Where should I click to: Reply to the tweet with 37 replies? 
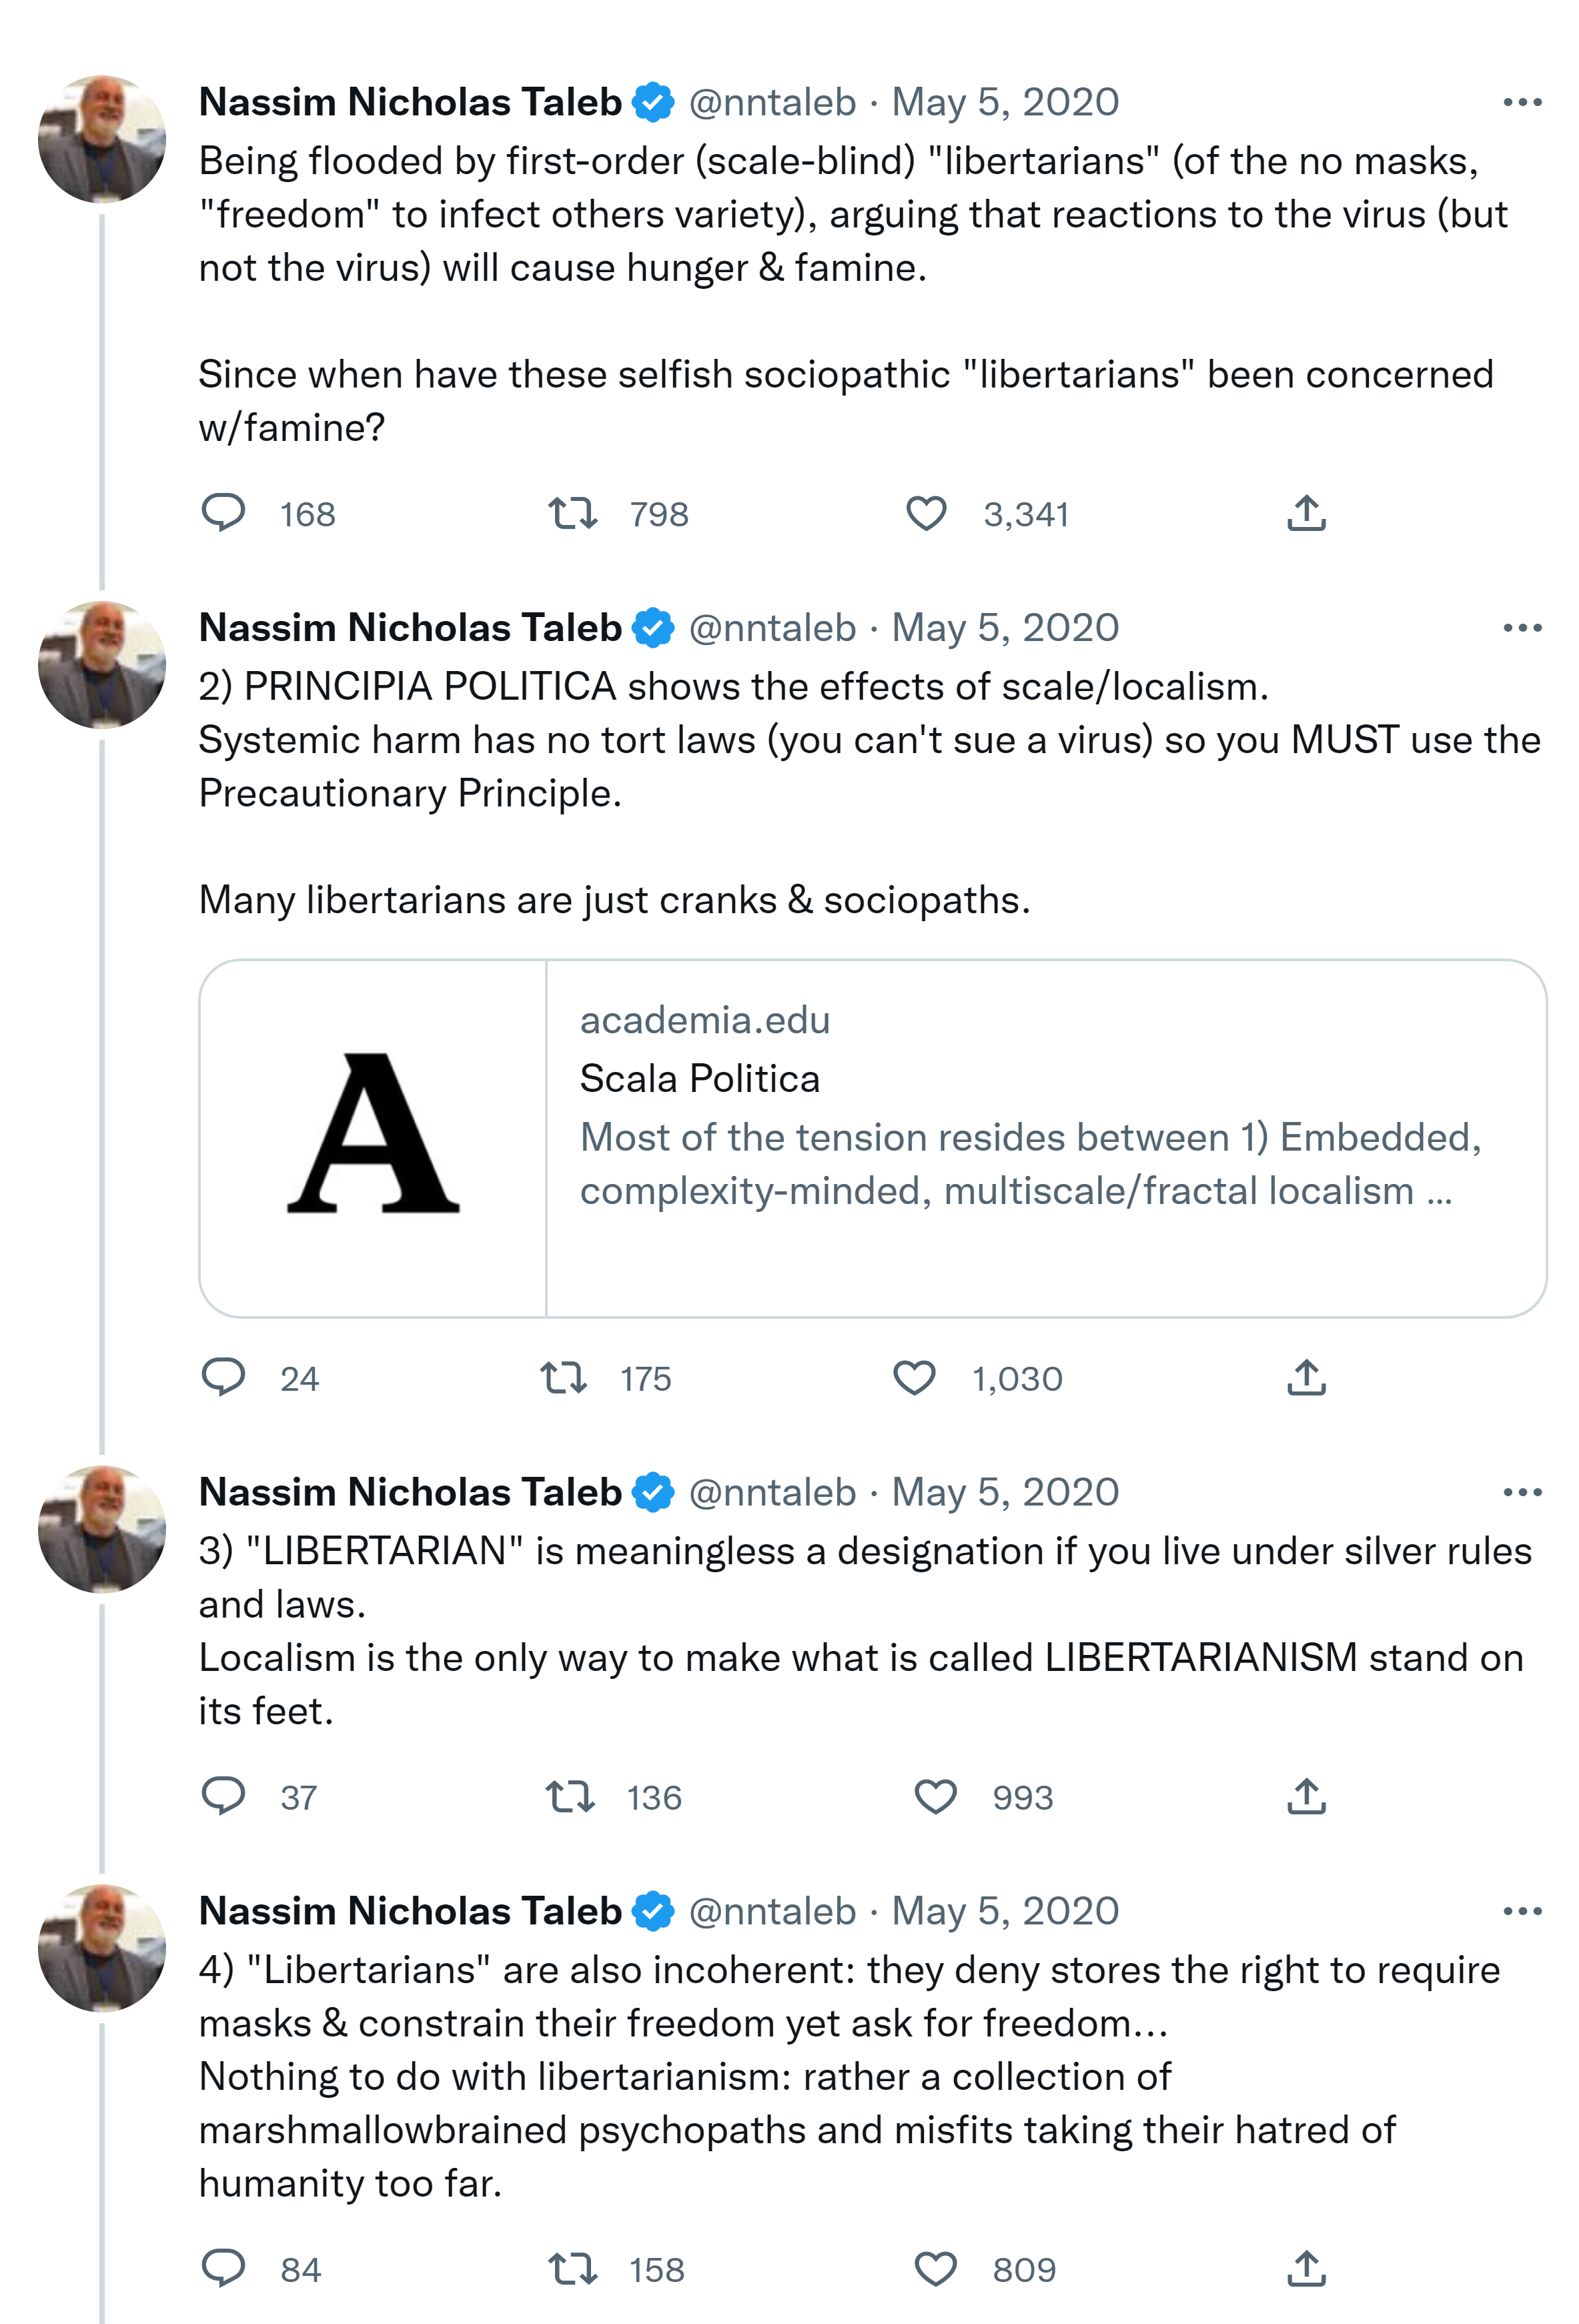[223, 1796]
